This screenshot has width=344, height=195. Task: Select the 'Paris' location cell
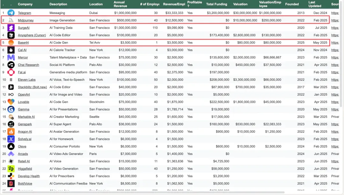(93, 154)
